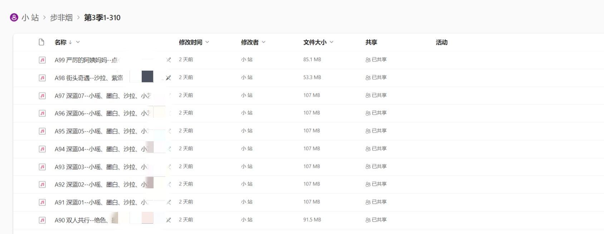Click the music icon beside A90 双人共行

click(x=42, y=220)
